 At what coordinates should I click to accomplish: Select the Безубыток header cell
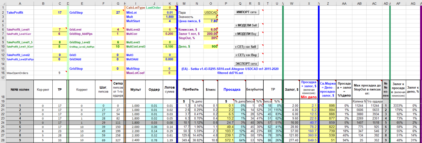click(x=254, y=89)
